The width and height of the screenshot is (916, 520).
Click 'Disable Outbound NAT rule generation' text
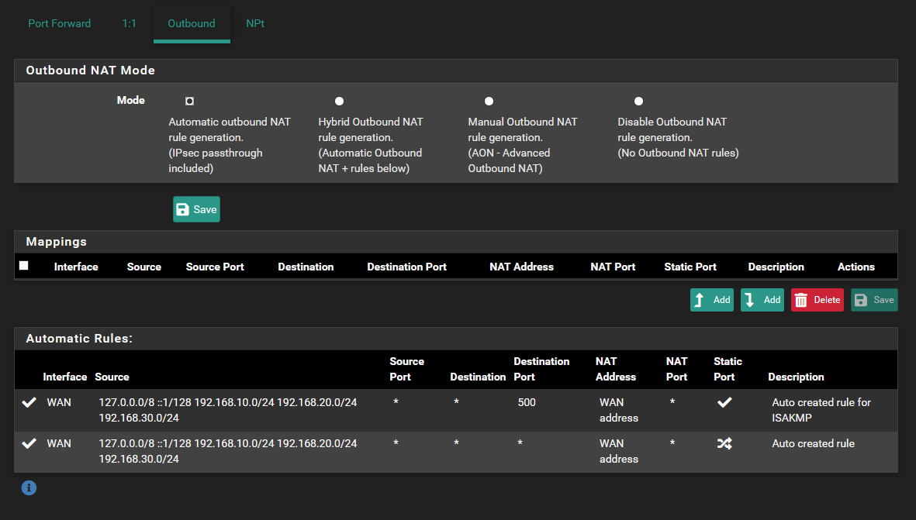point(672,129)
